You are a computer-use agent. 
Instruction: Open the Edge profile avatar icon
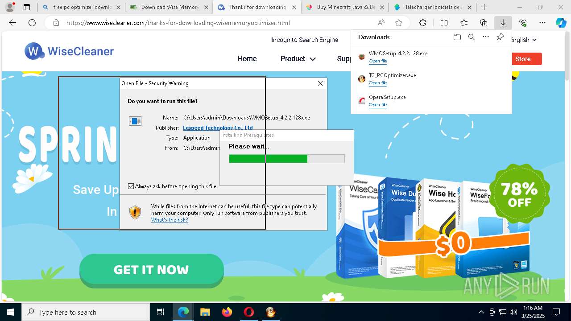[x=10, y=7]
